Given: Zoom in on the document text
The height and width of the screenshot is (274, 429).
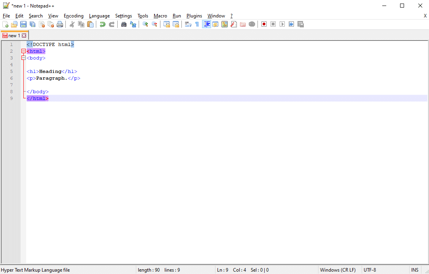Looking at the screenshot, I should (145, 24).
